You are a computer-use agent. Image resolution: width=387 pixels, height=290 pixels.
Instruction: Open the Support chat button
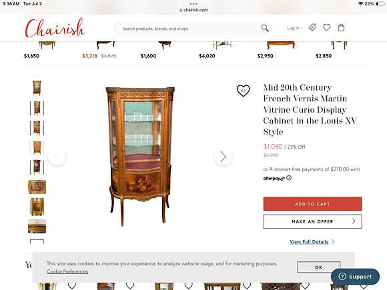[355, 277]
